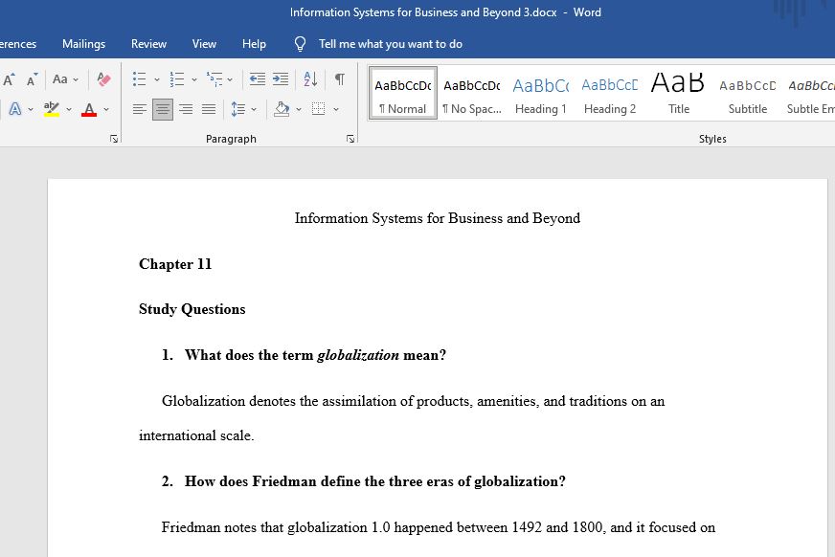Open the Change Case dropdown arrow

click(x=76, y=79)
